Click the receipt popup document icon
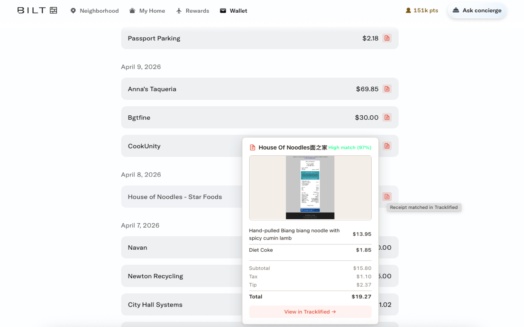 (x=253, y=148)
